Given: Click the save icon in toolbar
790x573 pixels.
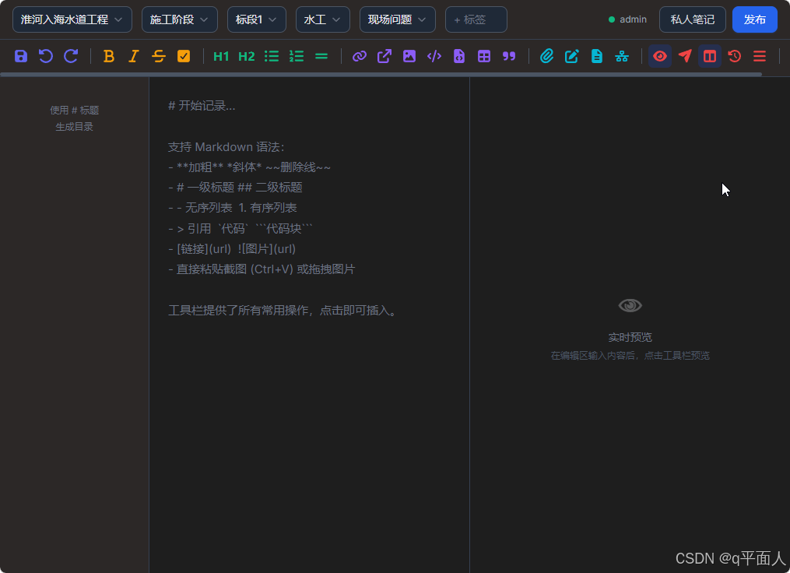Looking at the screenshot, I should [x=21, y=56].
